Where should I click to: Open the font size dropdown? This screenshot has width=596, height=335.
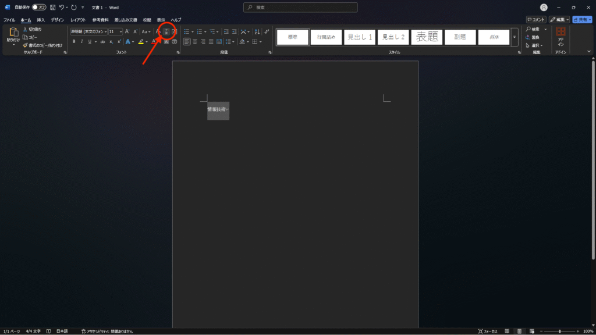pyautogui.click(x=120, y=31)
